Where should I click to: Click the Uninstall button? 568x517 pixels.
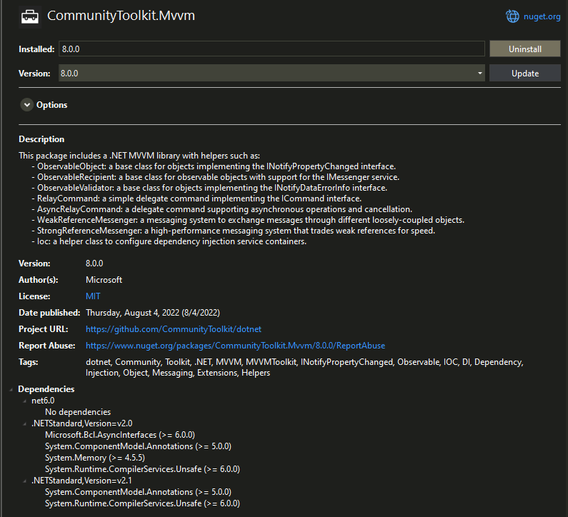[525, 49]
